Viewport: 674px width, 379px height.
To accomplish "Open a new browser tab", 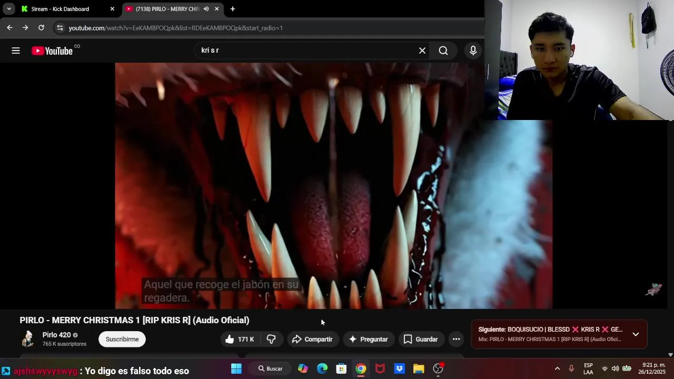I will tap(233, 9).
